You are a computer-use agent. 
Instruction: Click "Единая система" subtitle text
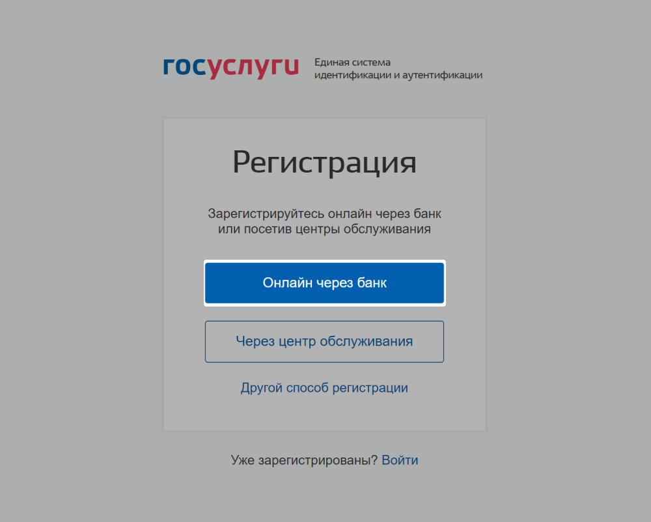[352, 62]
